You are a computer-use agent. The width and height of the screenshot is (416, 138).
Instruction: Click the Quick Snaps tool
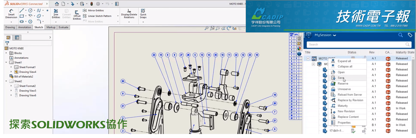click(x=143, y=14)
